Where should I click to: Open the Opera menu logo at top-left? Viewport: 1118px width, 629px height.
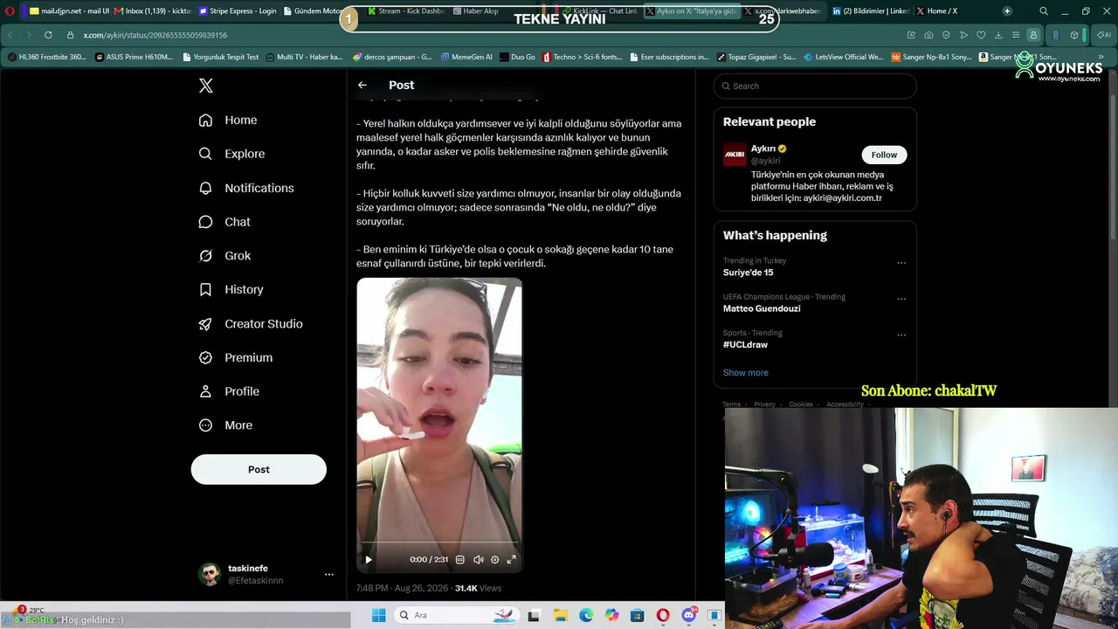[10, 11]
